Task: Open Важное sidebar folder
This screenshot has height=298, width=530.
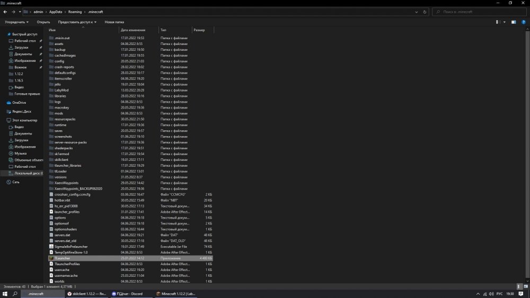Action: pos(20,67)
